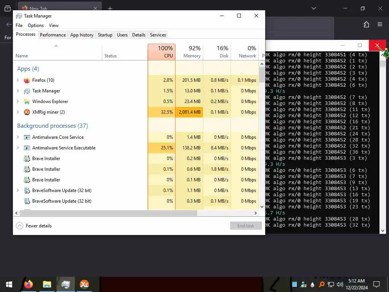
Task: Click the taskbar clock showing 5:12 AM
Action: 357,284
